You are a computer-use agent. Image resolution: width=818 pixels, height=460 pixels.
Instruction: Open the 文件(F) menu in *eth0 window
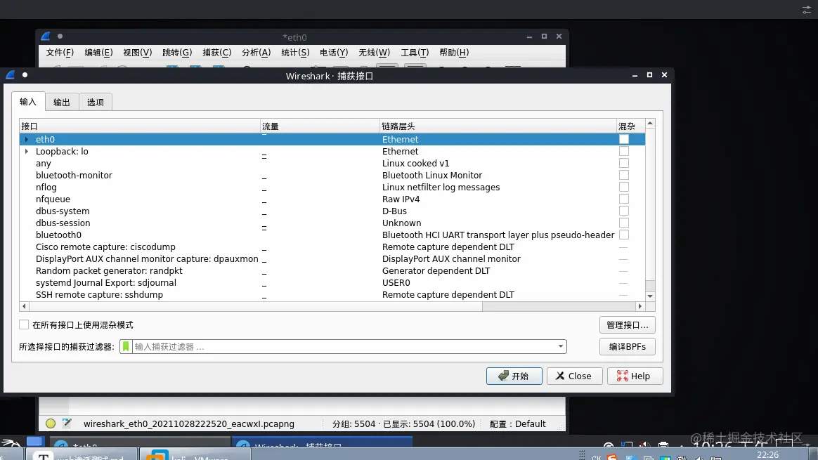60,52
